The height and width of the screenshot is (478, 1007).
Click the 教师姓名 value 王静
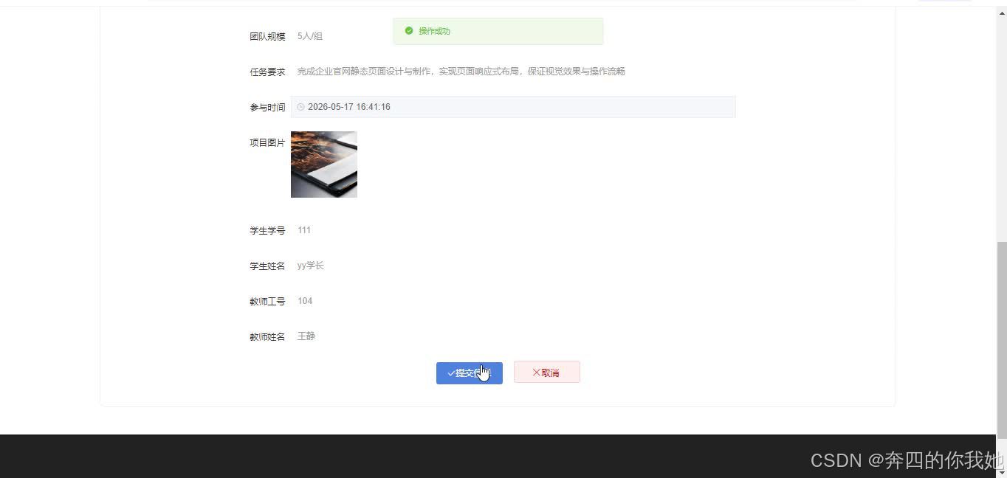click(x=306, y=336)
